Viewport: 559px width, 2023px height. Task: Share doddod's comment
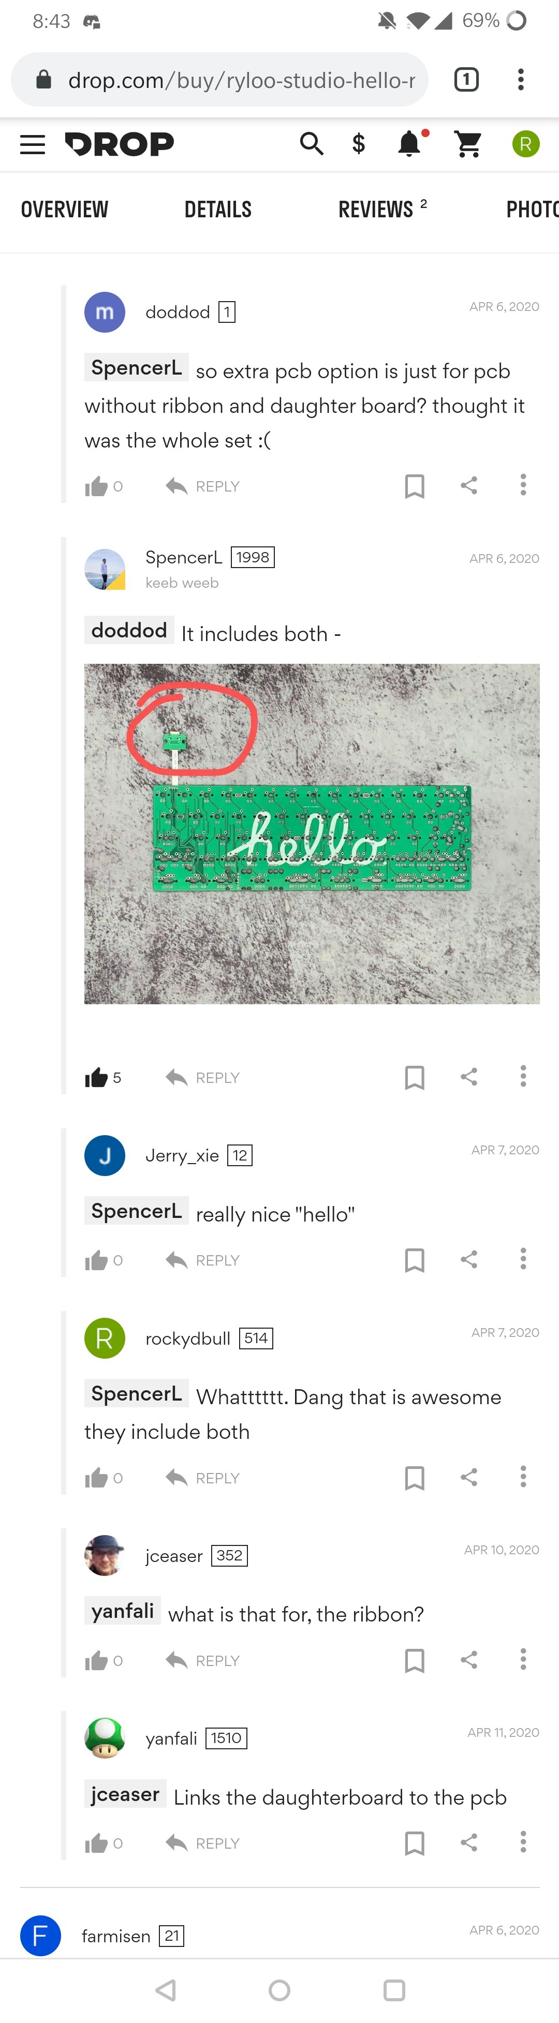pos(469,485)
